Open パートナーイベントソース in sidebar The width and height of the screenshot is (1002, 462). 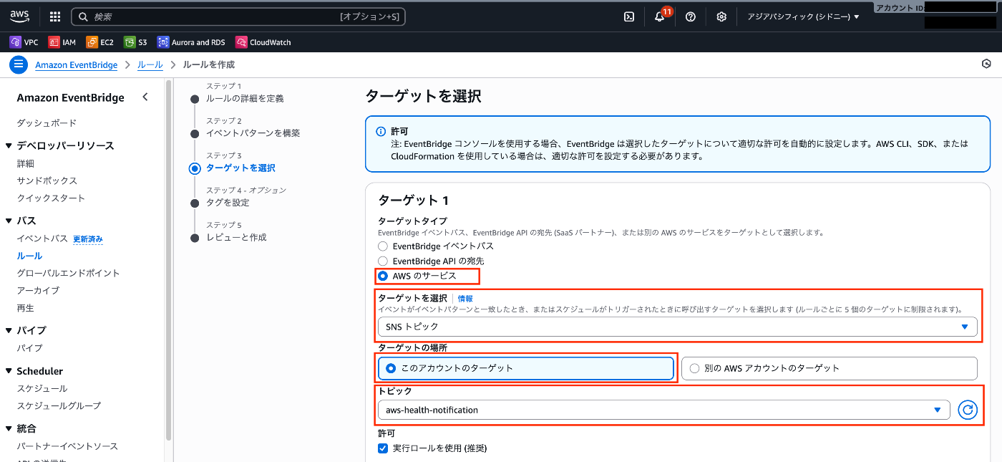click(67, 446)
